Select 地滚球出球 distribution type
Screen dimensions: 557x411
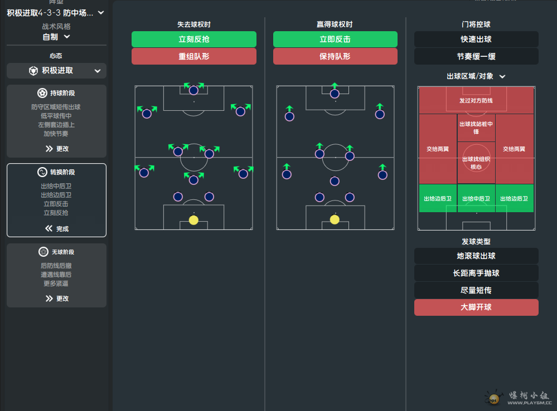pos(476,256)
